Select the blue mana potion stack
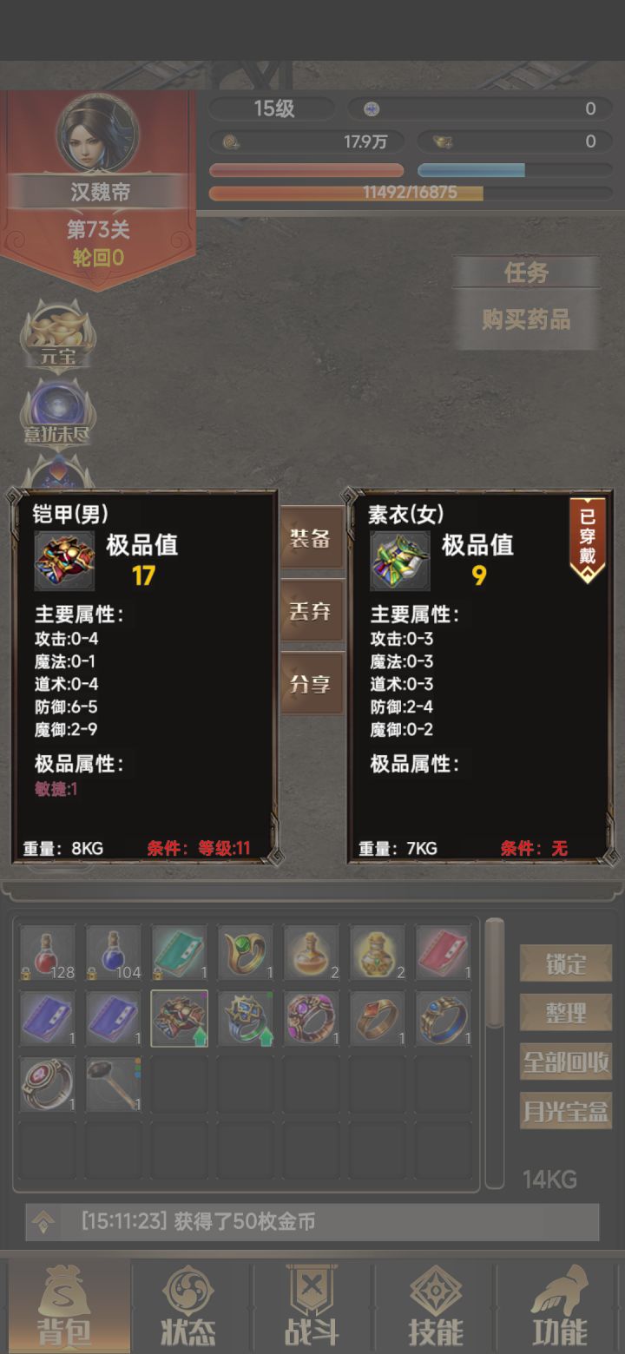Screen dimensions: 625x1354 [x=114, y=953]
